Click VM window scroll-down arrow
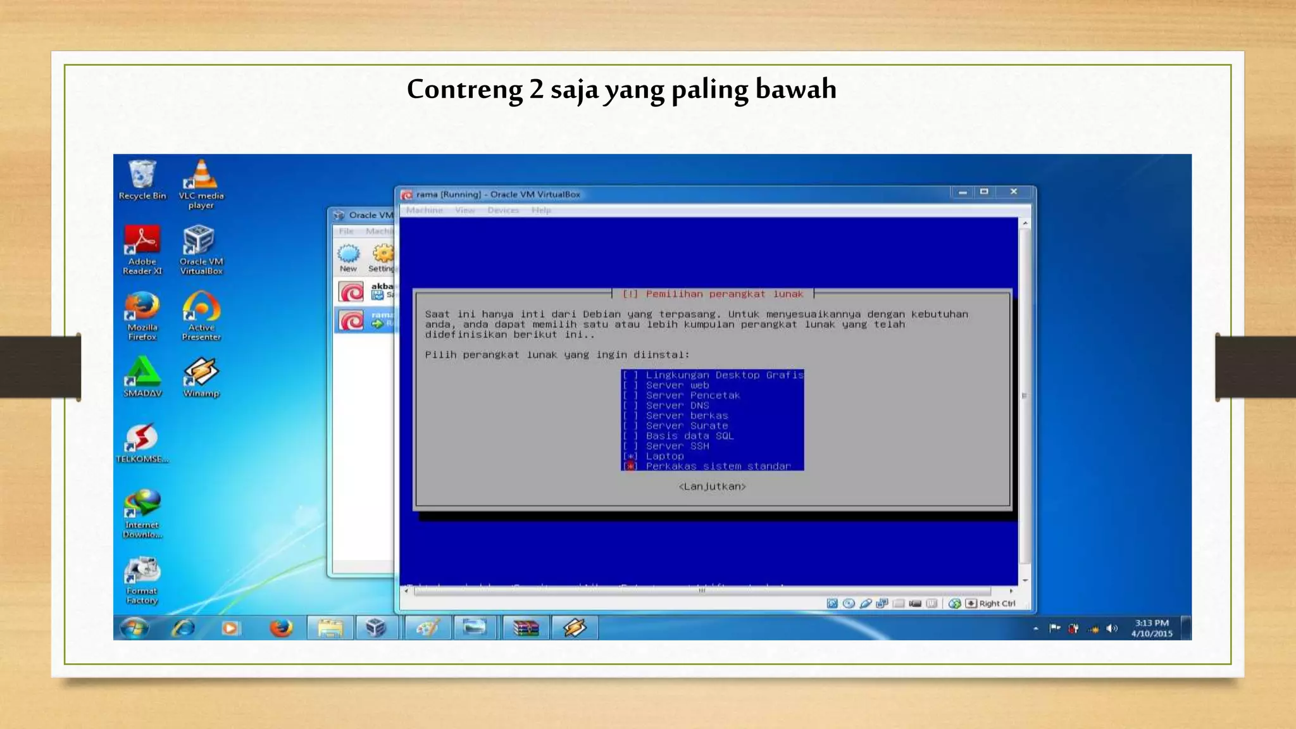This screenshot has height=729, width=1296. point(1025,580)
